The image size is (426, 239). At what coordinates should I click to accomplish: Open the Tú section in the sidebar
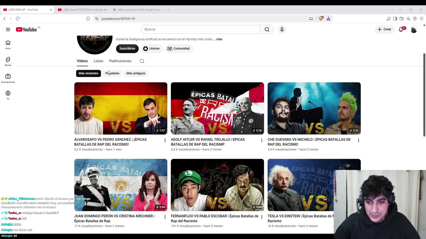(x=8, y=95)
